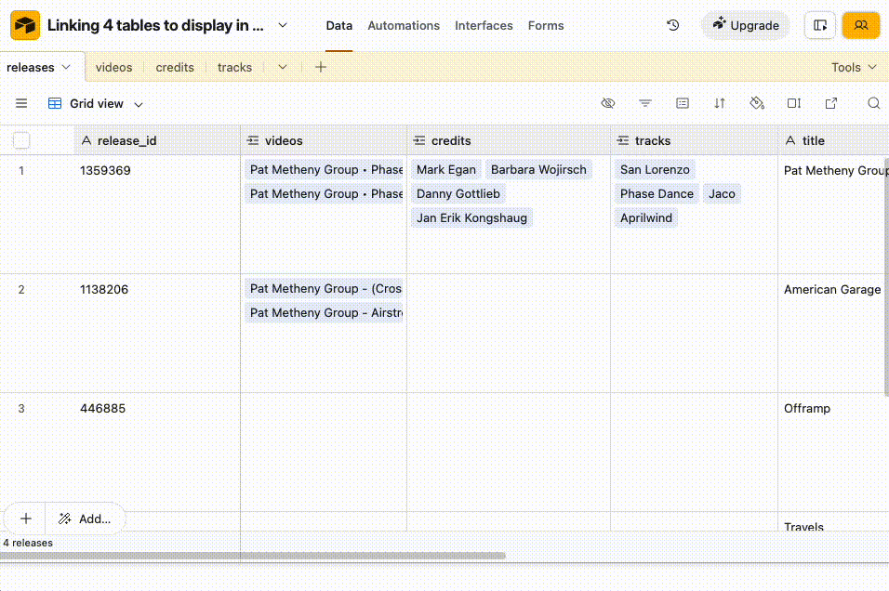Viewport: 889px width, 591px height.
Task: Open linked credit Danny Gottlieb
Action: [458, 194]
